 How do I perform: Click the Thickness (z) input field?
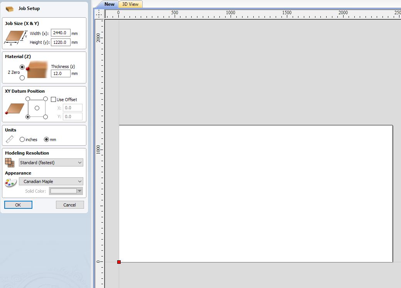click(61, 73)
